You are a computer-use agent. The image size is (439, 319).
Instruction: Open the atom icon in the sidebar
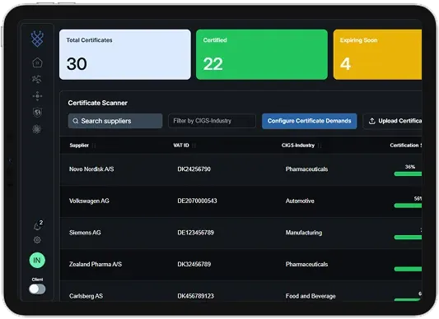coord(37,129)
